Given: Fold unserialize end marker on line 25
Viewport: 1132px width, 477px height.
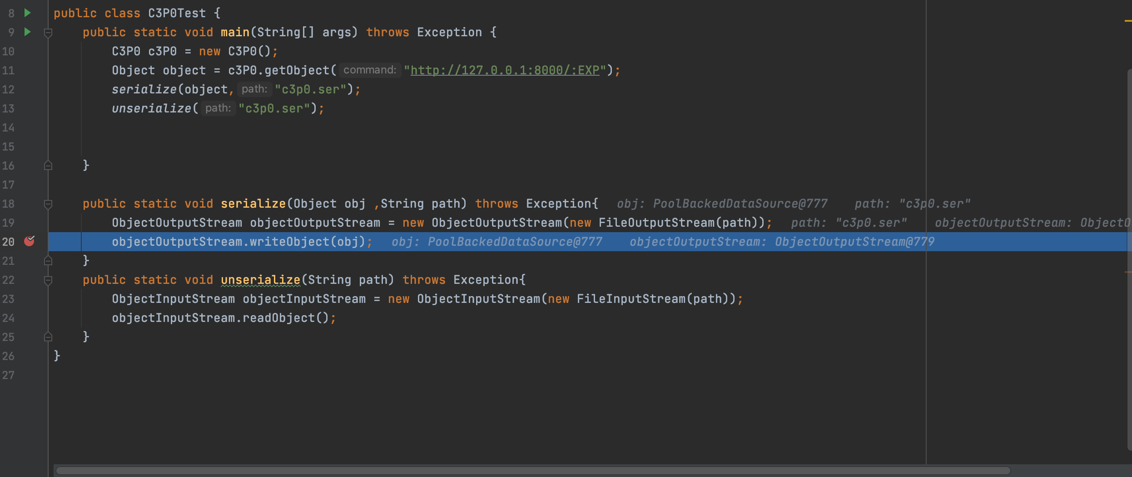Looking at the screenshot, I should tap(48, 337).
